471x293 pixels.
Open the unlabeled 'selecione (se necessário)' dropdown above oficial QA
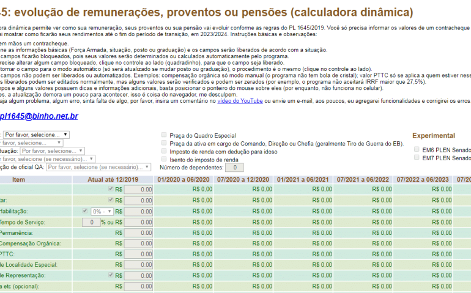(48, 159)
